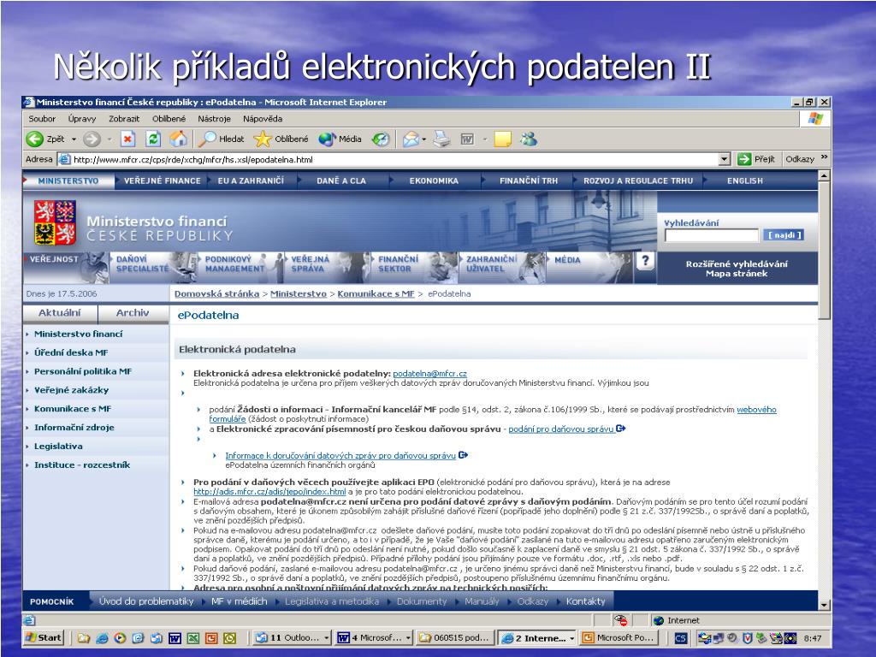Open Outlook group in the taskbar
The height and width of the screenshot is (657, 876).
pos(293,638)
